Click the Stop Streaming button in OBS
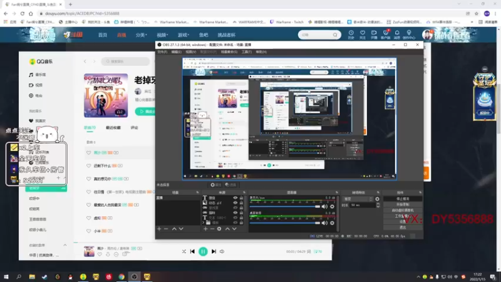This screenshot has width=501, height=282. pos(403,199)
